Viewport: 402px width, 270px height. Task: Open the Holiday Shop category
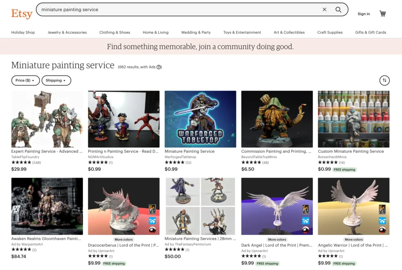[x=23, y=32]
